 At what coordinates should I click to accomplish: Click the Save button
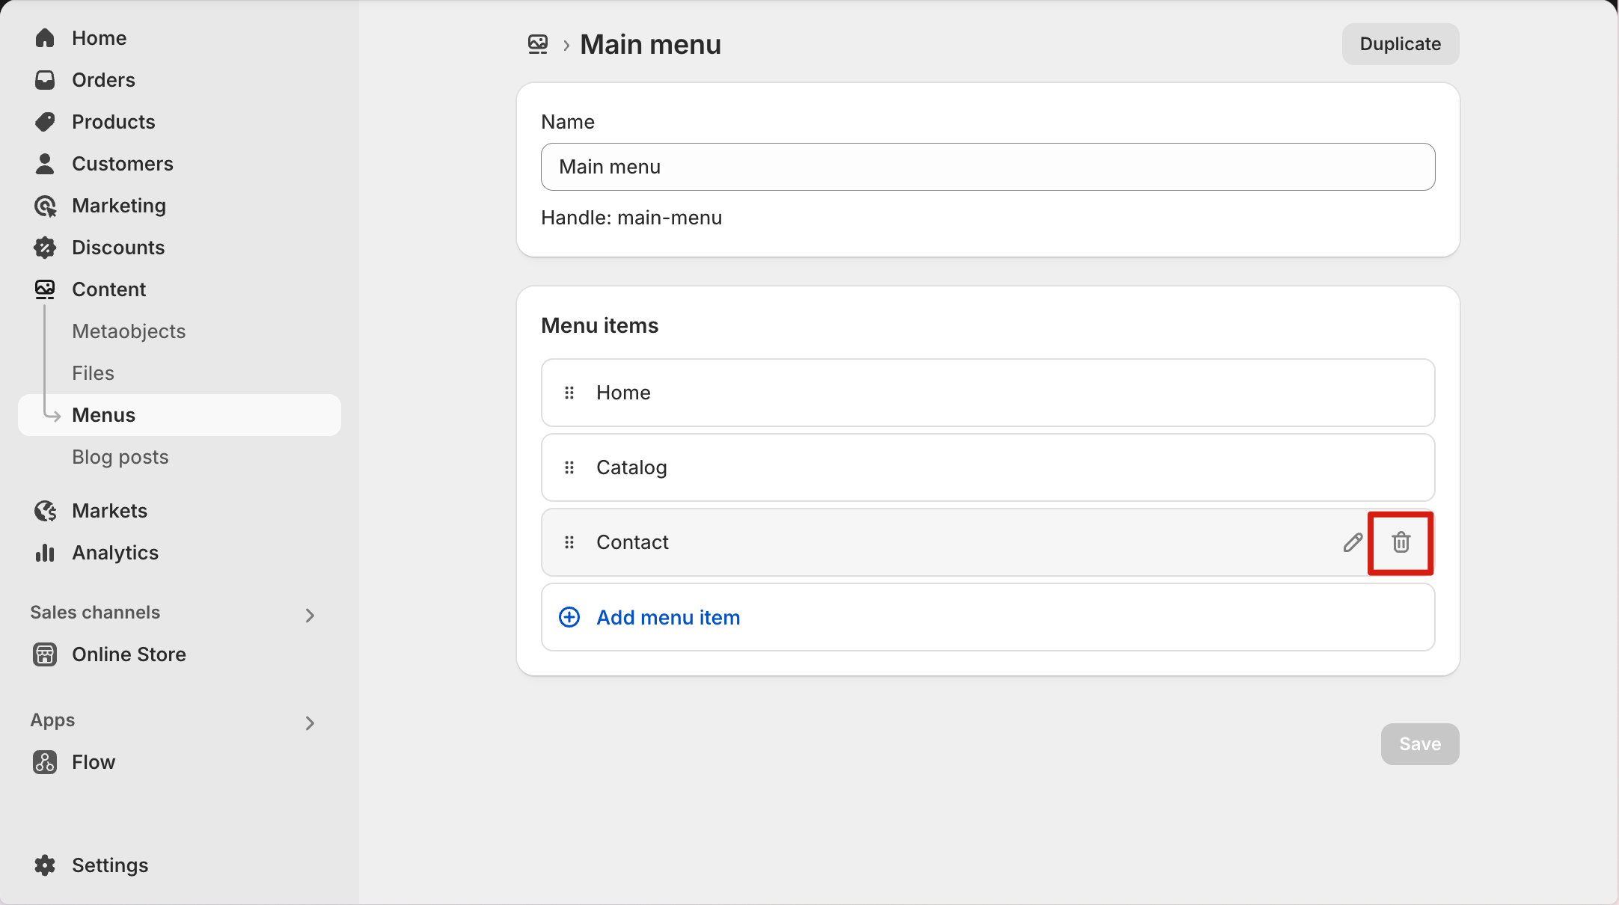pos(1420,744)
